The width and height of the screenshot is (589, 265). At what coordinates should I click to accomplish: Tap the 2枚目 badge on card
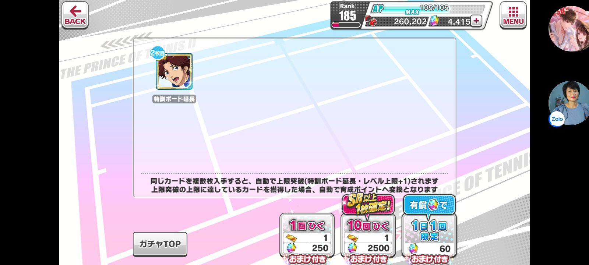[x=158, y=53]
